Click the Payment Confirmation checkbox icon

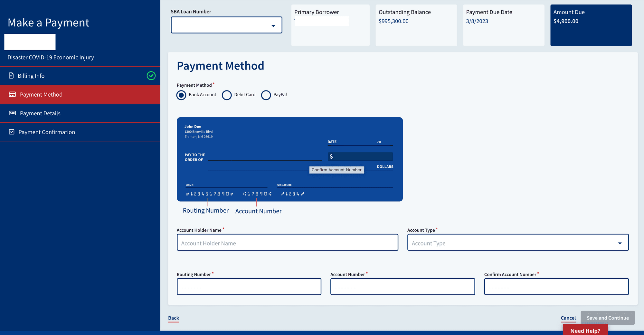[12, 132]
